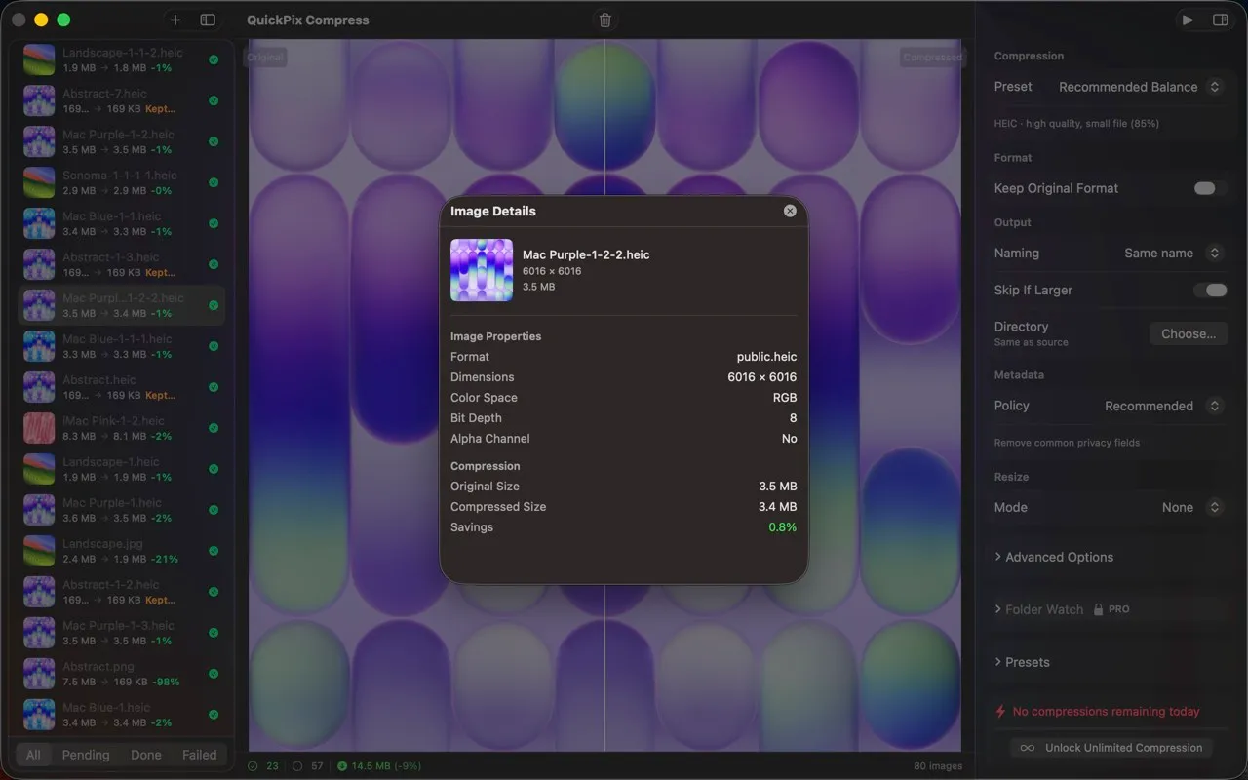Expand Advanced Options section

[x=1053, y=557]
